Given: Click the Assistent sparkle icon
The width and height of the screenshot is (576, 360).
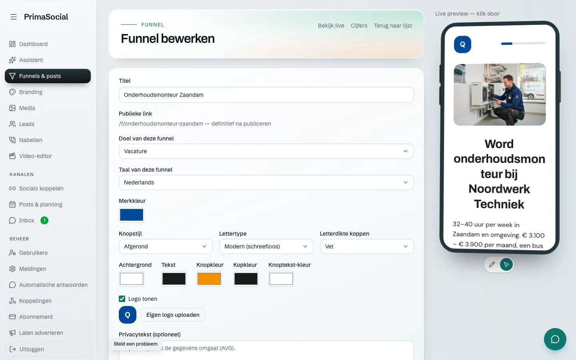Looking at the screenshot, I should tap(12, 60).
